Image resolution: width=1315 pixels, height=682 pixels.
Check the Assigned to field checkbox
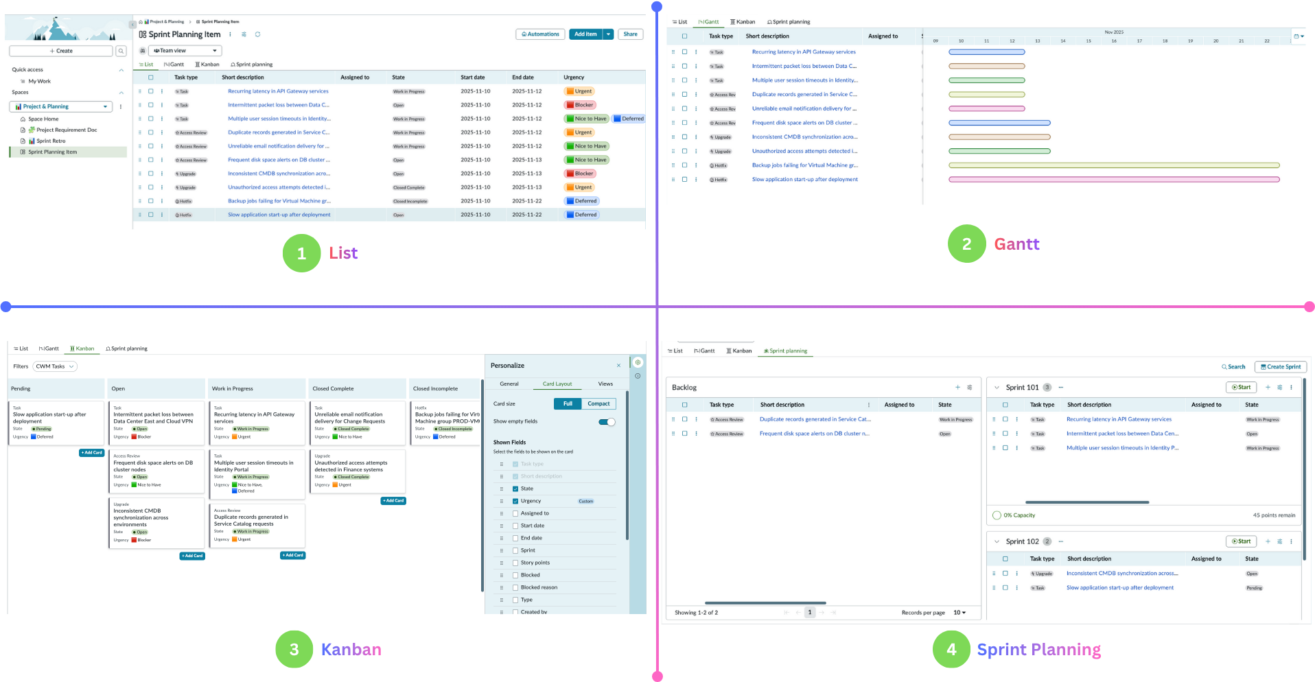515,513
